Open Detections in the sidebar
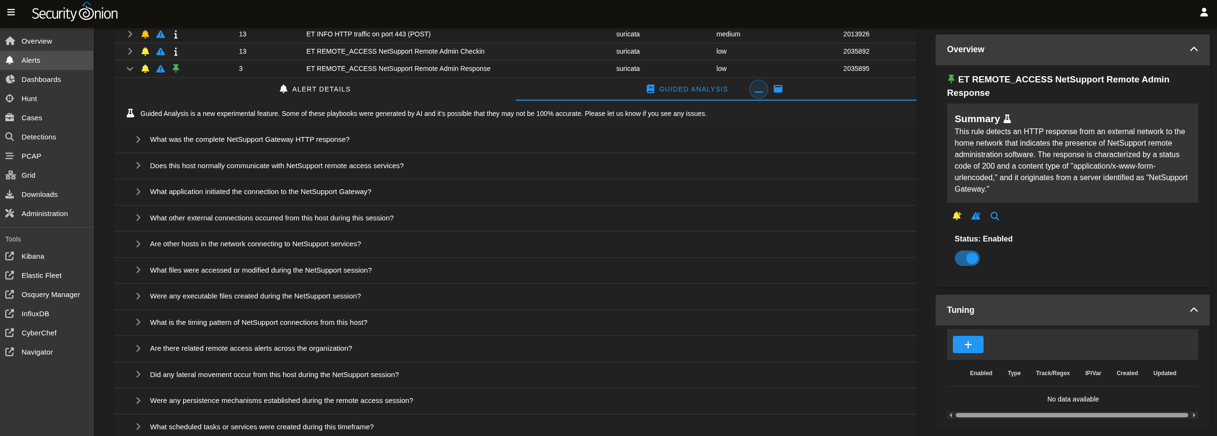 (46, 137)
